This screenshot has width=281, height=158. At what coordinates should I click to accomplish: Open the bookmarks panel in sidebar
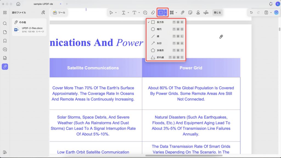pyautogui.click(x=5, y=41)
